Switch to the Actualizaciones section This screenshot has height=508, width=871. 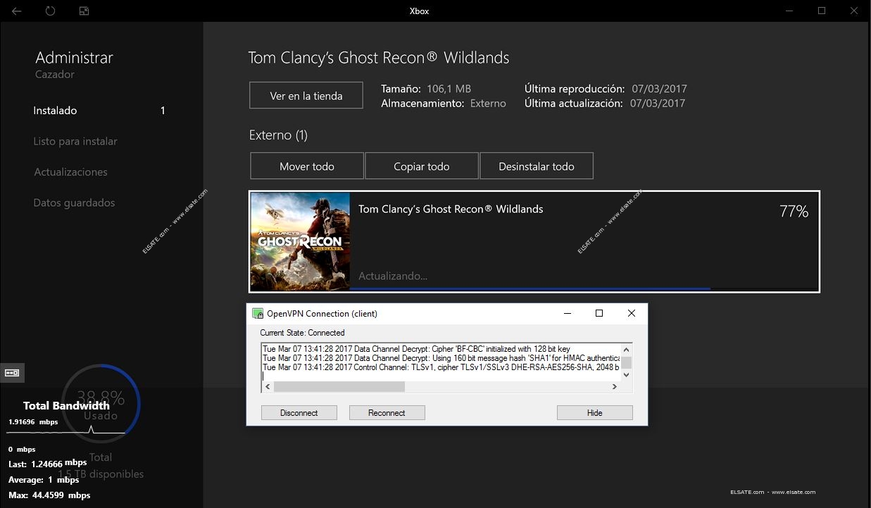tap(70, 172)
